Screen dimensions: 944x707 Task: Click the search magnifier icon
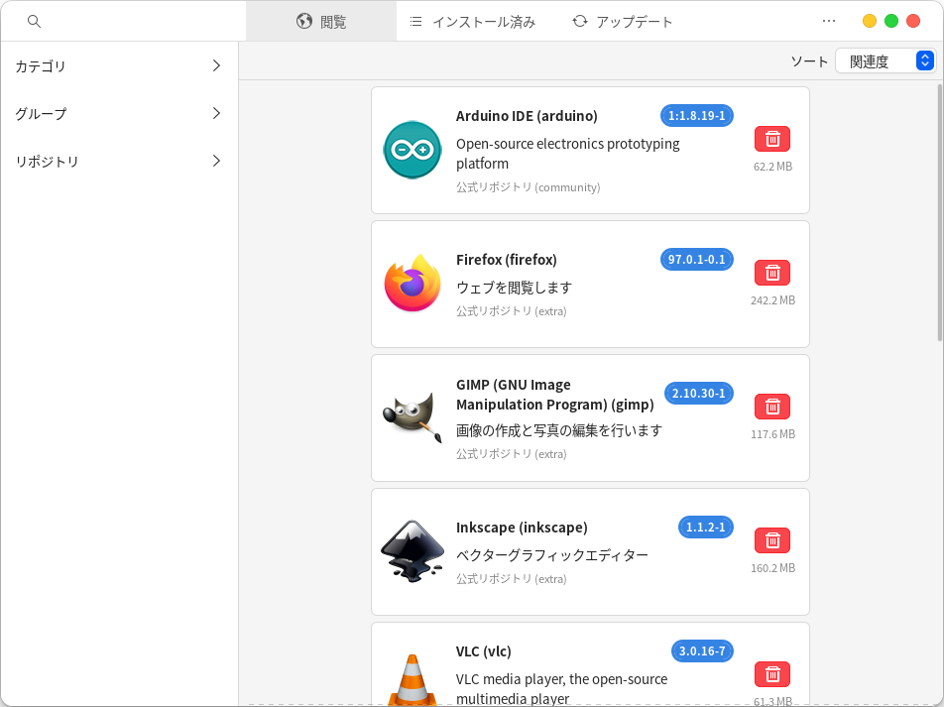point(34,21)
